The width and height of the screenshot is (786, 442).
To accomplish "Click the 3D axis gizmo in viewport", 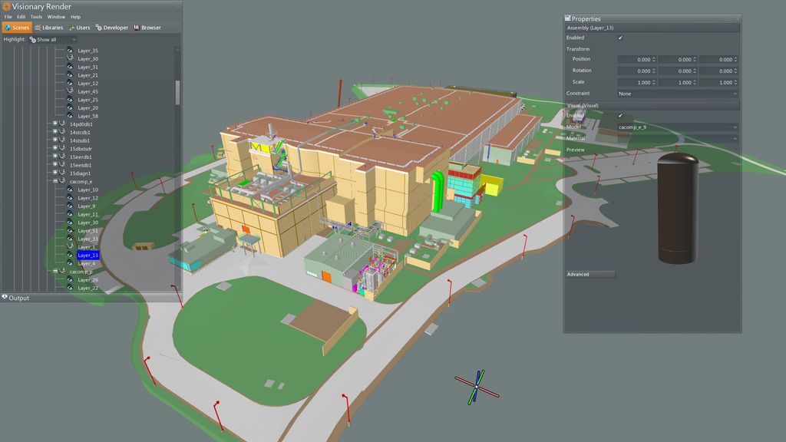I will coord(477,388).
